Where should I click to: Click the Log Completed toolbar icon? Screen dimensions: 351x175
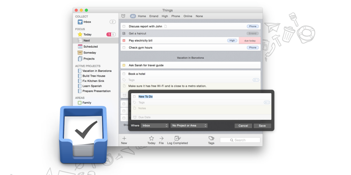[x=177, y=139]
